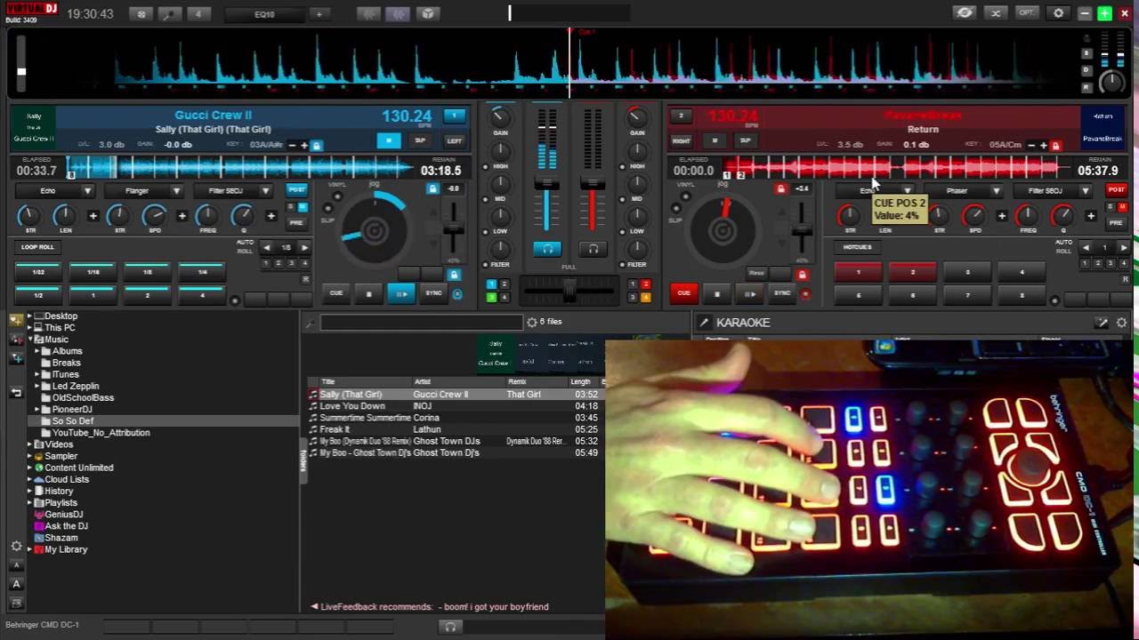Open HOTCUES pad mode menu
Screen dimensions: 1139x640
click(x=858, y=247)
